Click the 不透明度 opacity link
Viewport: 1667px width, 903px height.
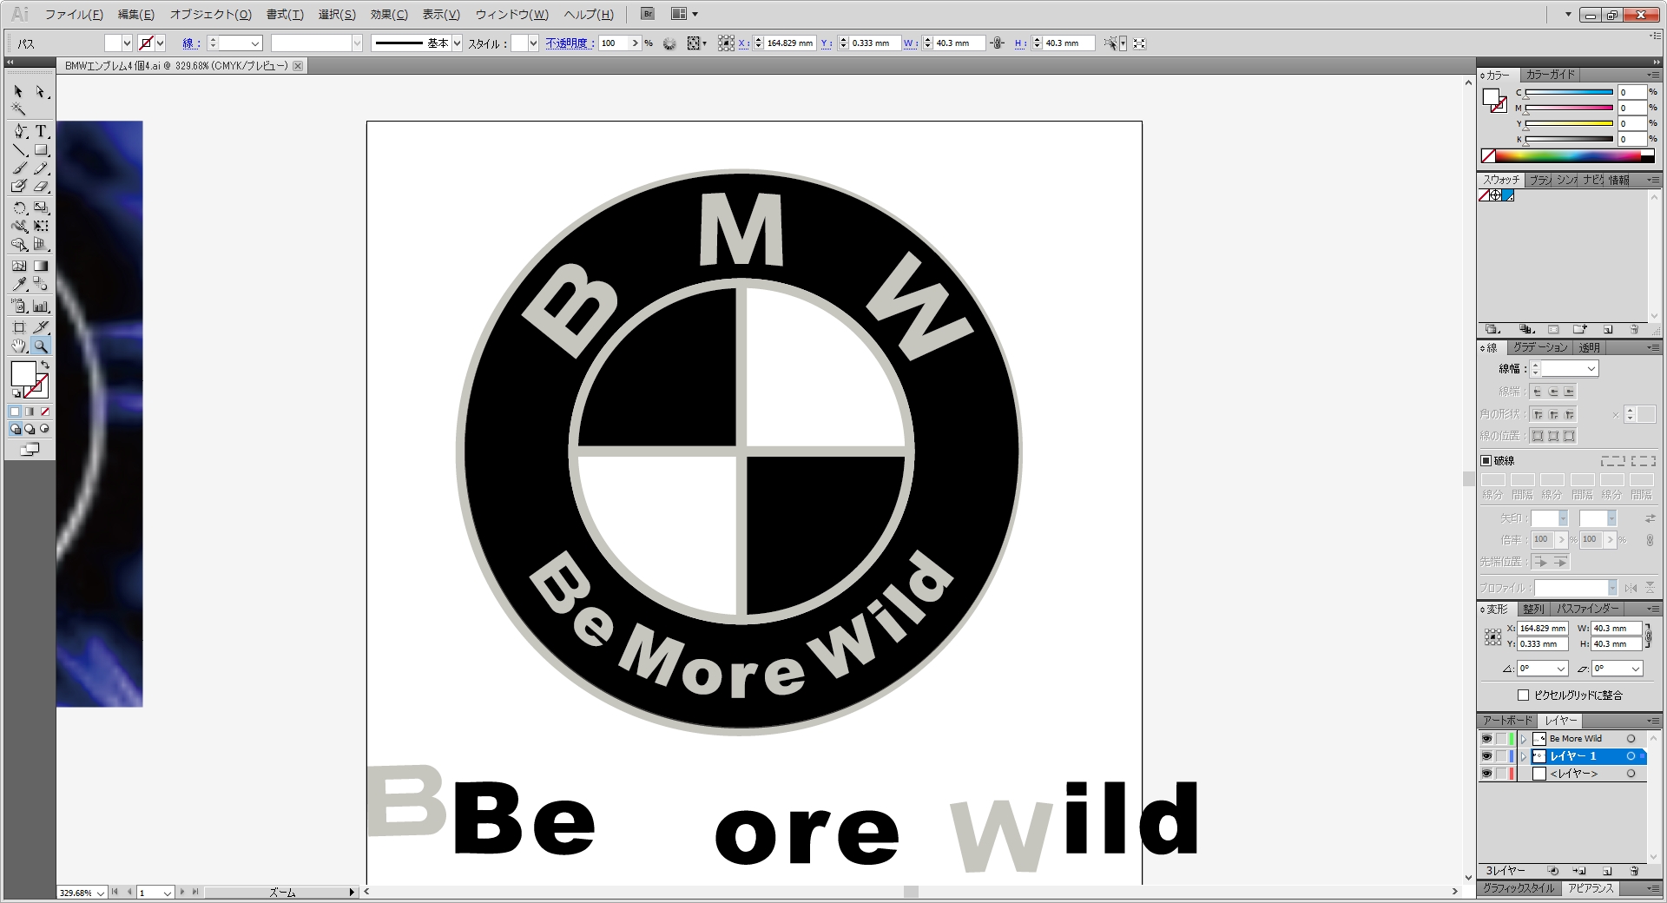(570, 43)
